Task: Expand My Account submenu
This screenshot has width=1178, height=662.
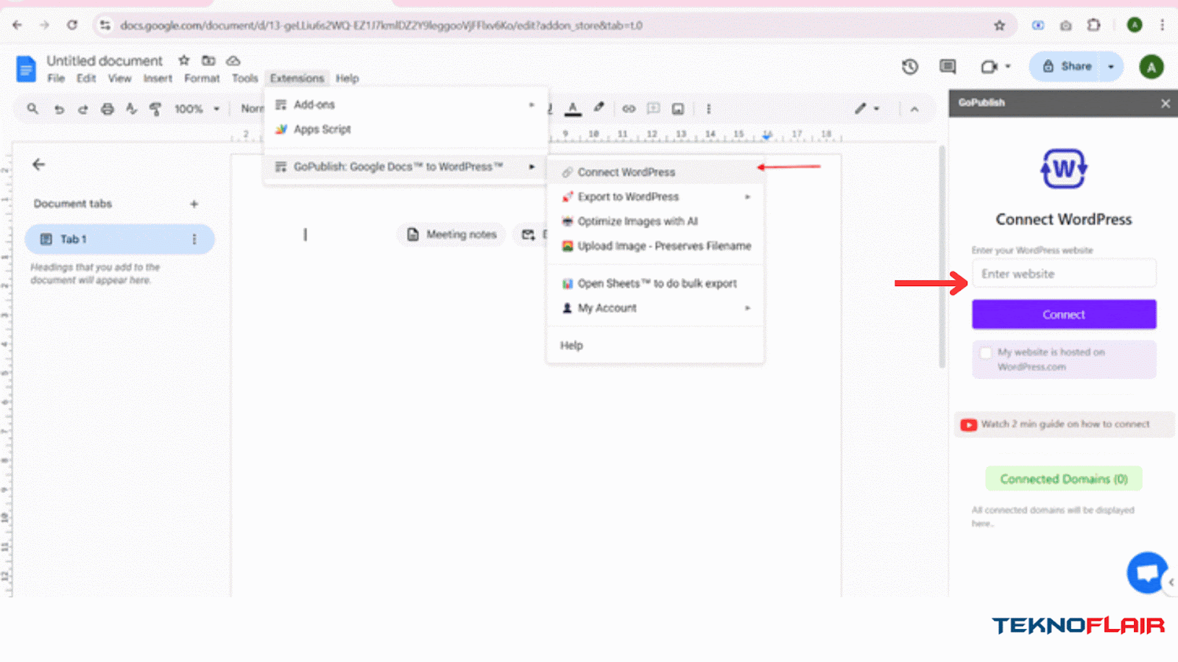Action: (655, 308)
